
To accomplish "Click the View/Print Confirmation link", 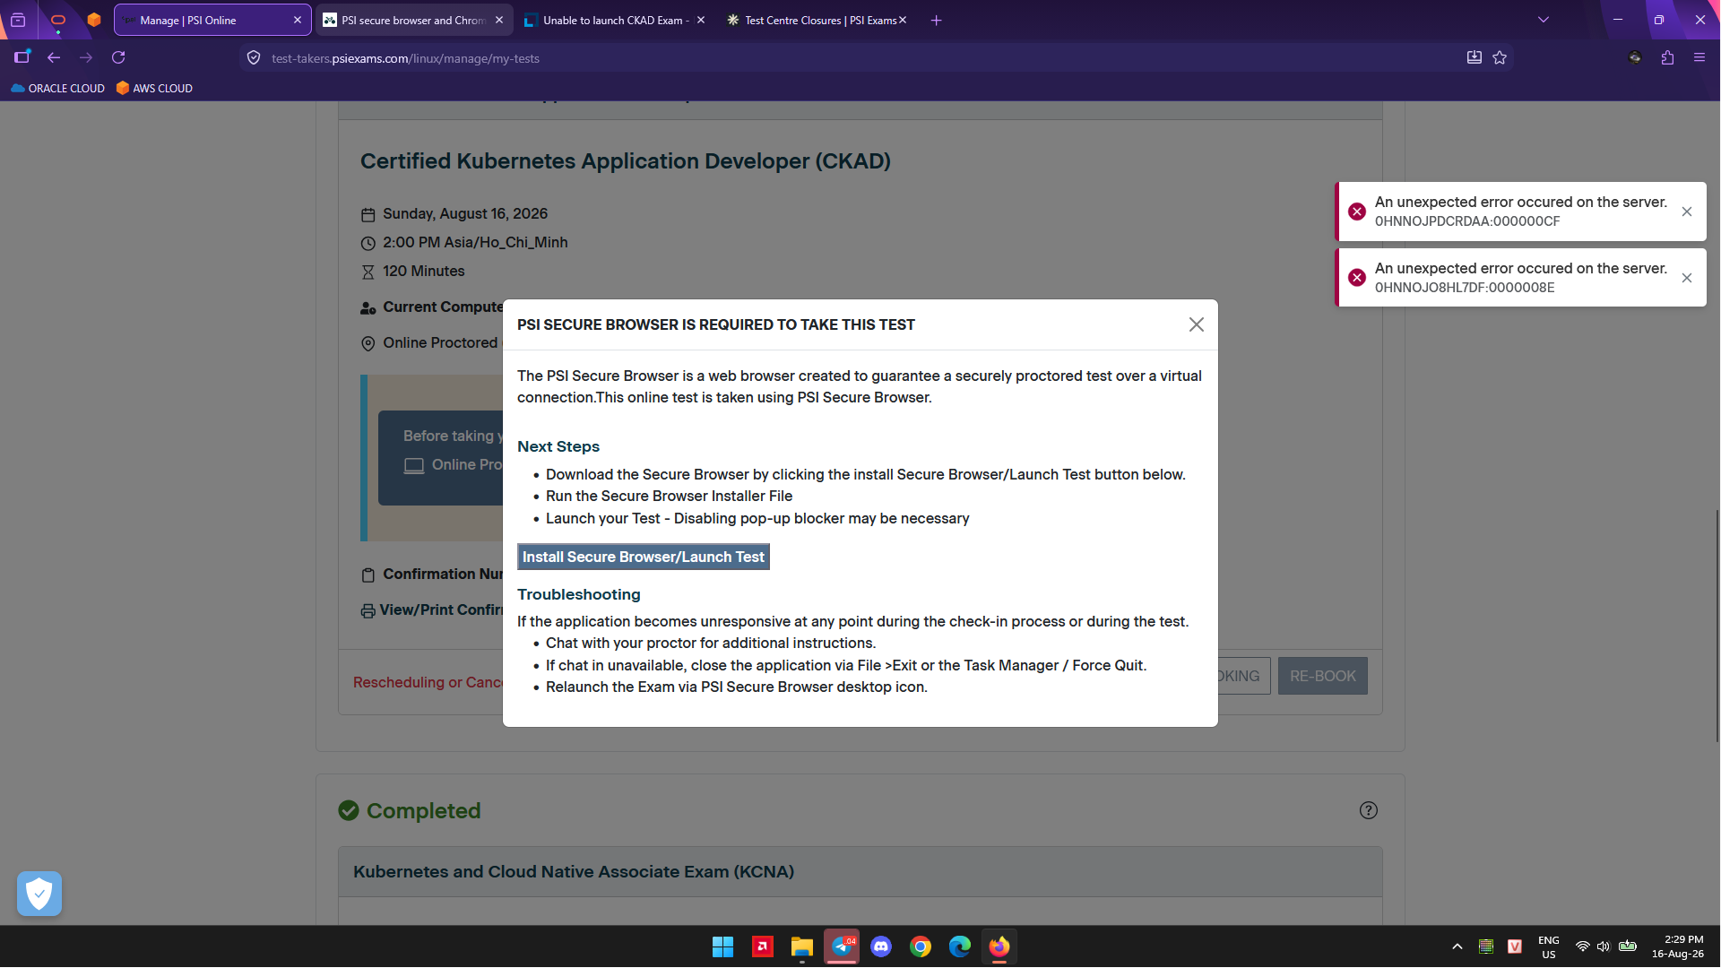I will pos(432,610).
